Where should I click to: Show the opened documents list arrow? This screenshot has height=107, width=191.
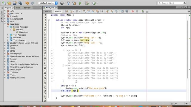coord(185,7)
